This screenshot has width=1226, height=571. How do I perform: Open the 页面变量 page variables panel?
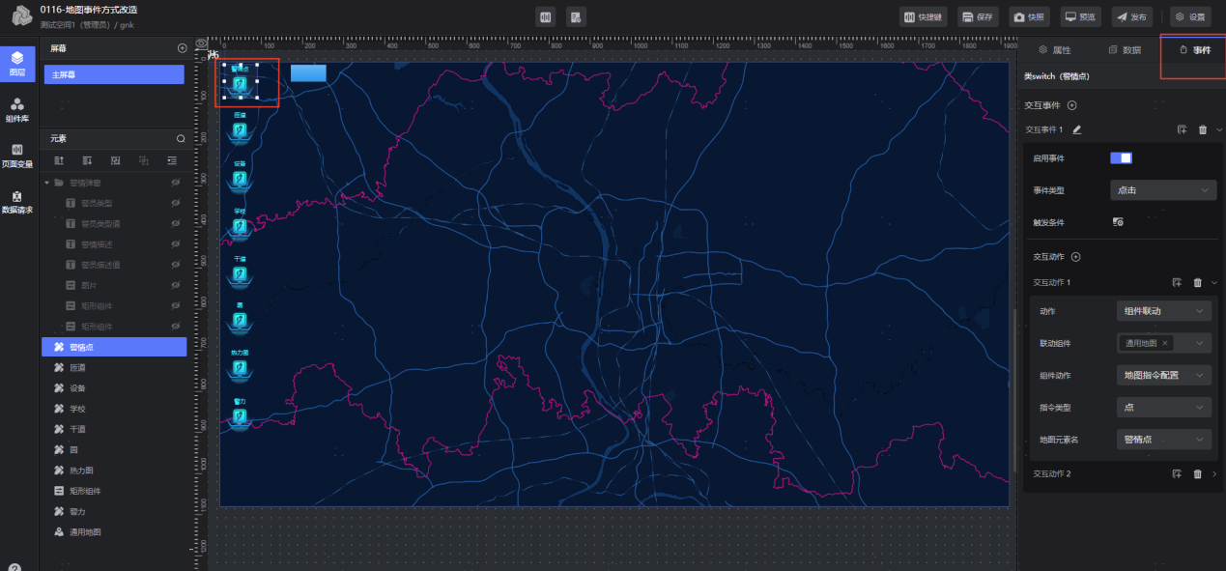17,155
